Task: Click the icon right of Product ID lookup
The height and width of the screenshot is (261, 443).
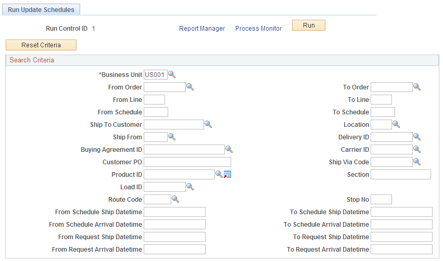Action: click(x=227, y=174)
